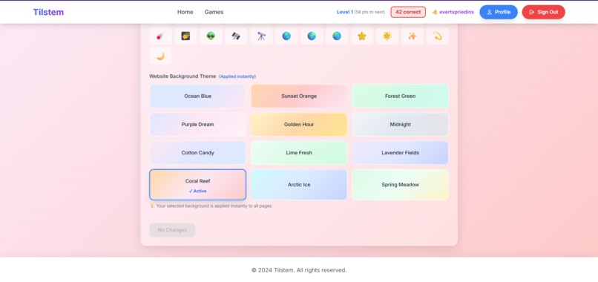
Task: Choose the milky way galaxy avatar
Action: point(185,36)
